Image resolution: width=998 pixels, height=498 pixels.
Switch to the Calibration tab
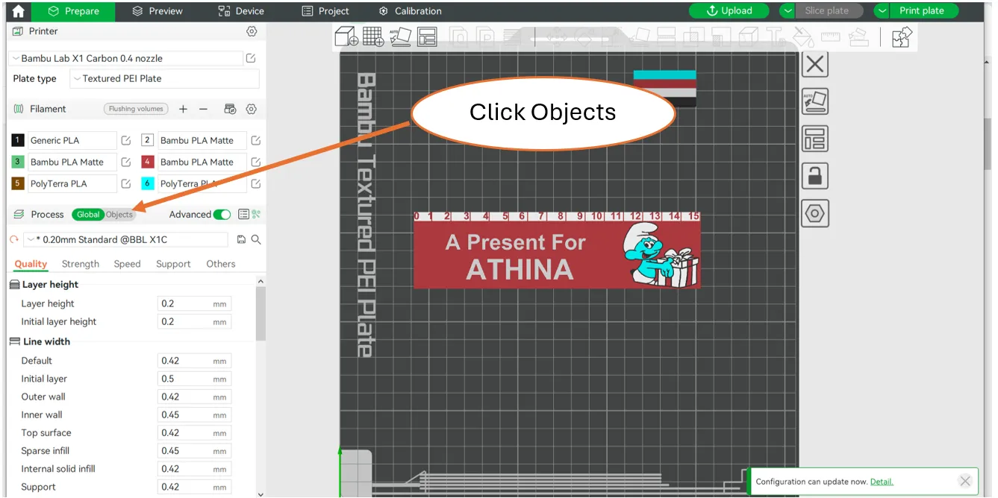pos(410,11)
